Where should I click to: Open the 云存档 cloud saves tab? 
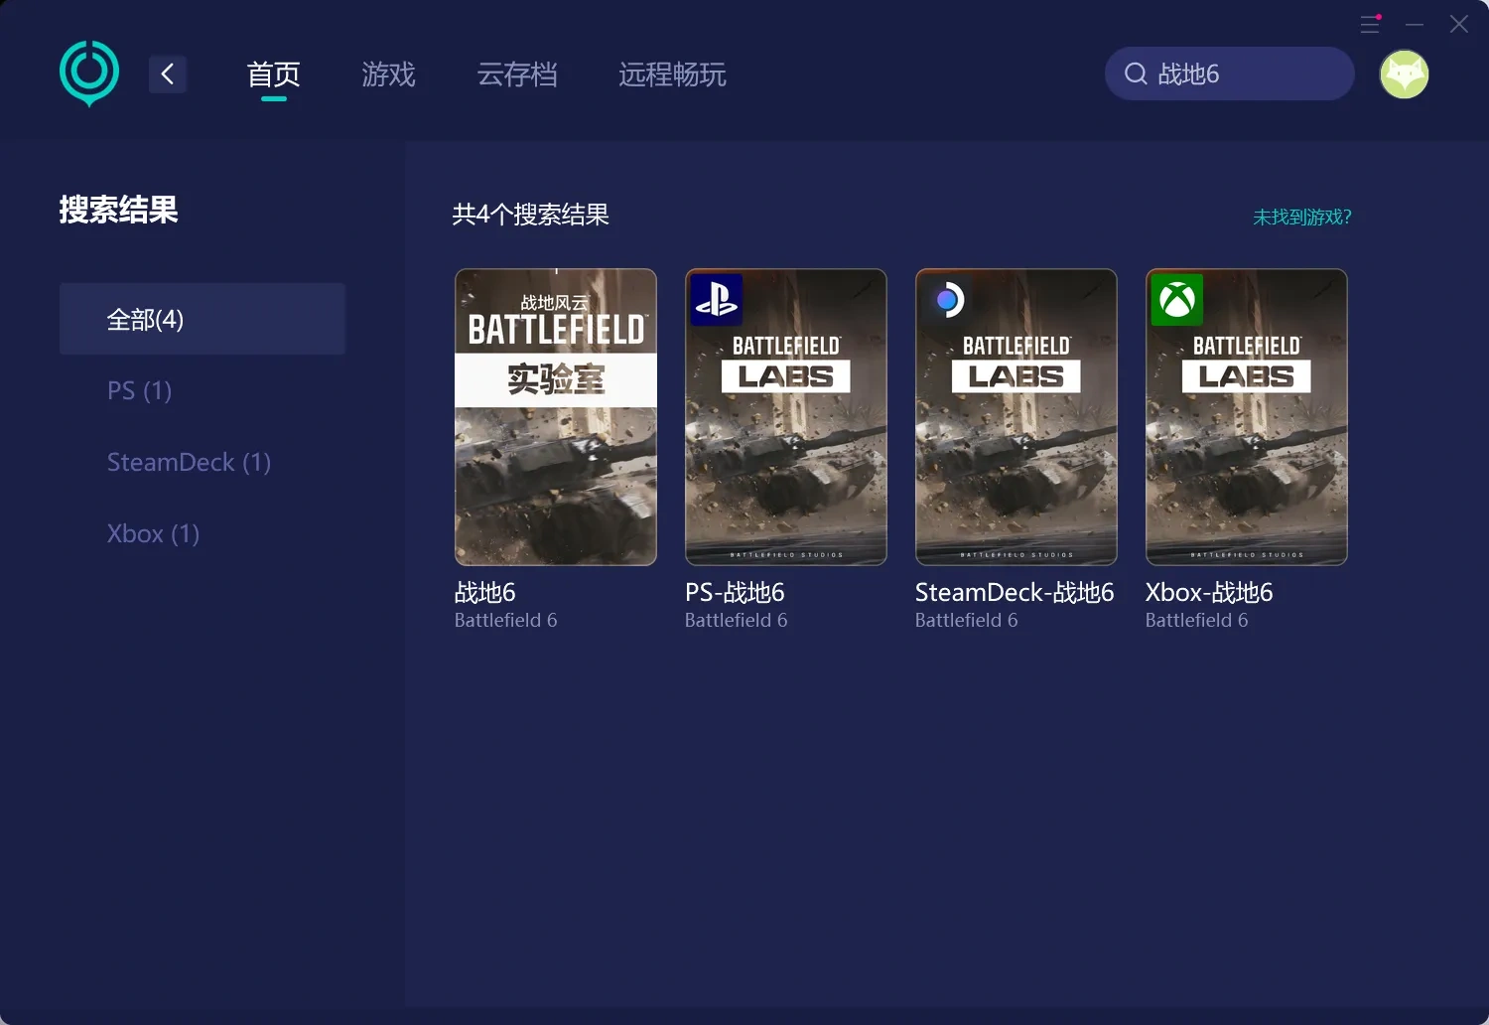(x=517, y=74)
